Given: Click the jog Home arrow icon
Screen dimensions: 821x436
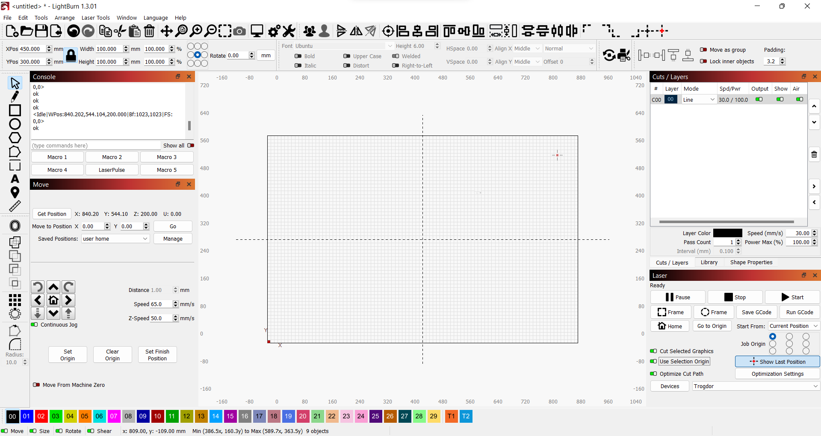Looking at the screenshot, I should 53,300.
